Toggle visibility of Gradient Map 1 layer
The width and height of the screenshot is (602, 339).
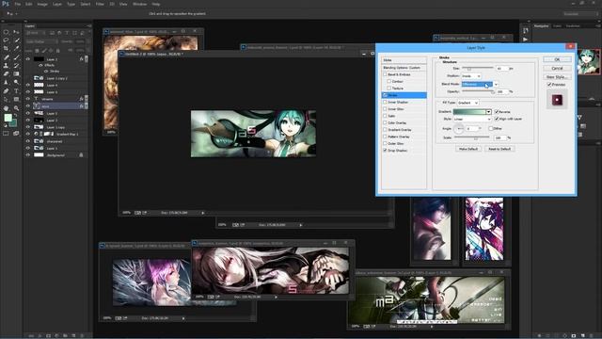click(x=27, y=134)
